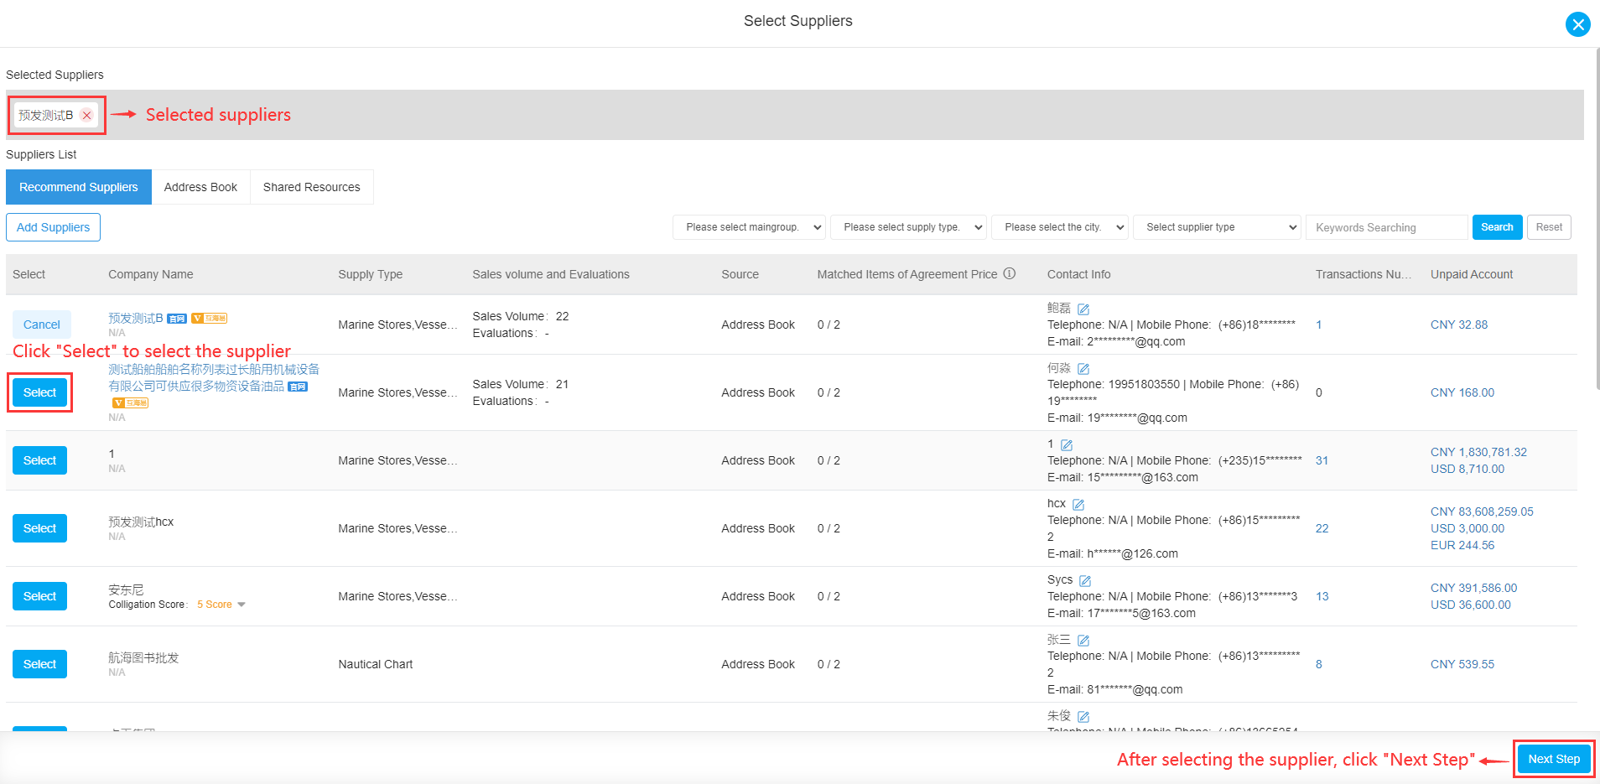Viewport: 1600px width, 784px height.
Task: Open unpaid account CNY 391,586.00
Action: point(1473,588)
